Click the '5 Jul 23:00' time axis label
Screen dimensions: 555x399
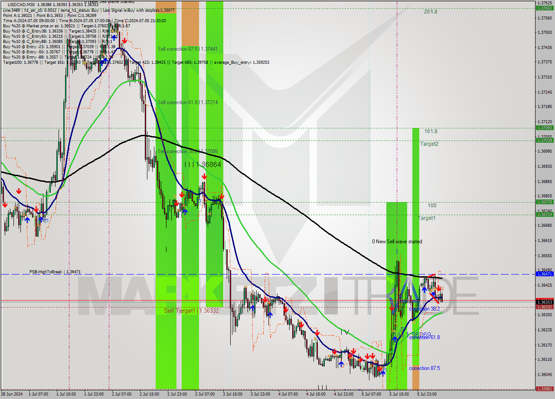click(427, 394)
